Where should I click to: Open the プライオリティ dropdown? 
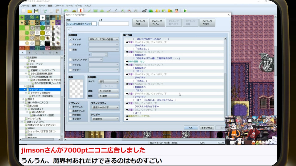click(105, 108)
